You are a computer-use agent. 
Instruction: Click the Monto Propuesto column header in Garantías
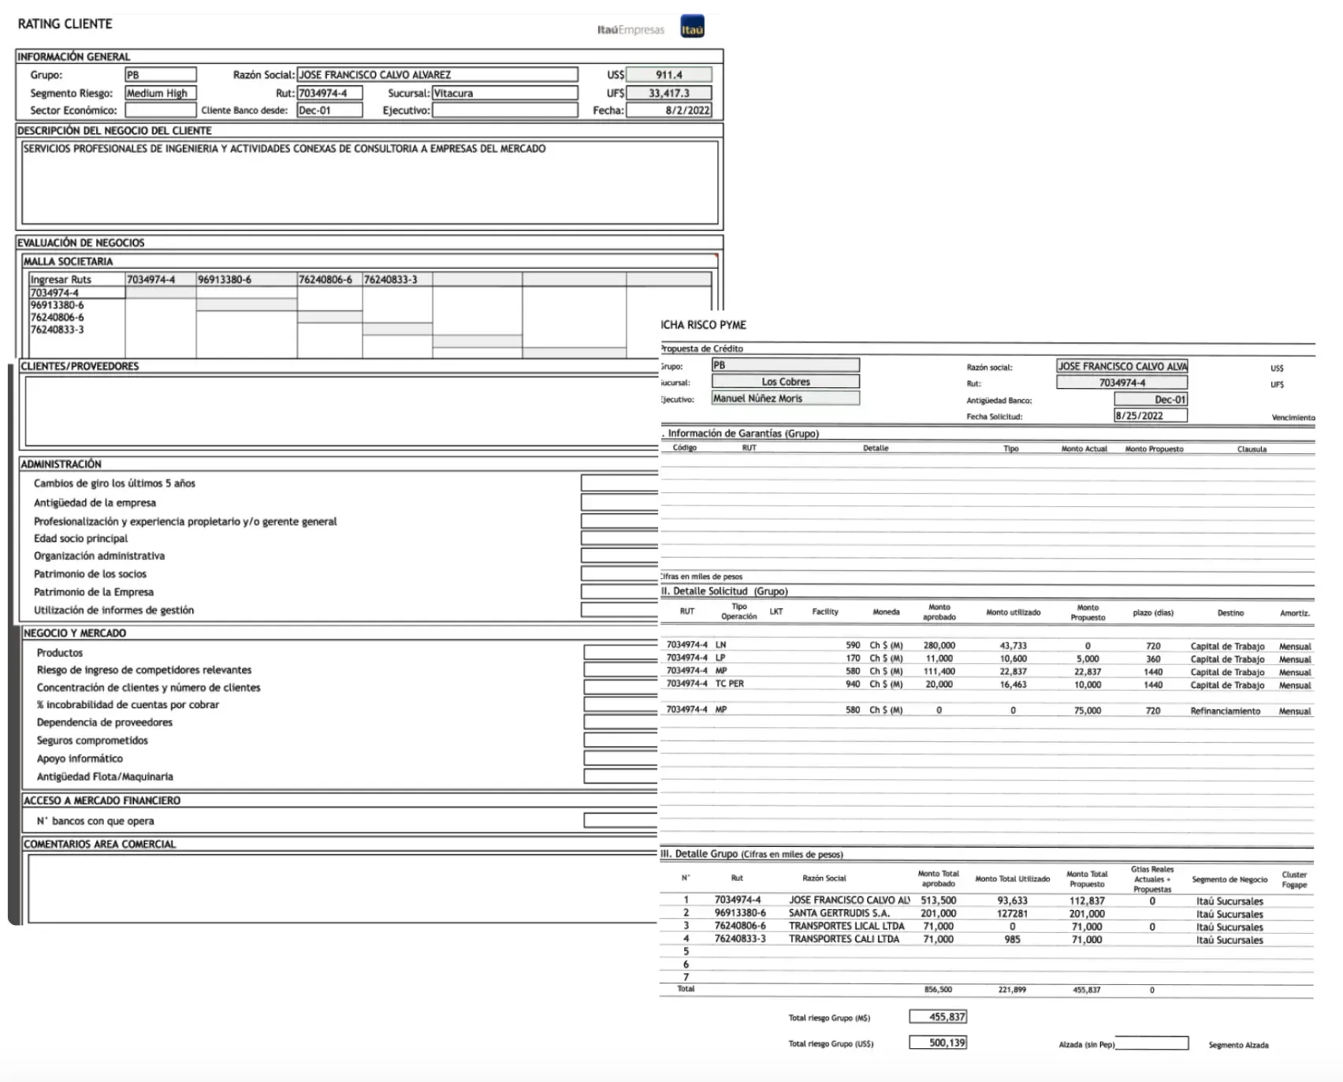(x=1154, y=449)
